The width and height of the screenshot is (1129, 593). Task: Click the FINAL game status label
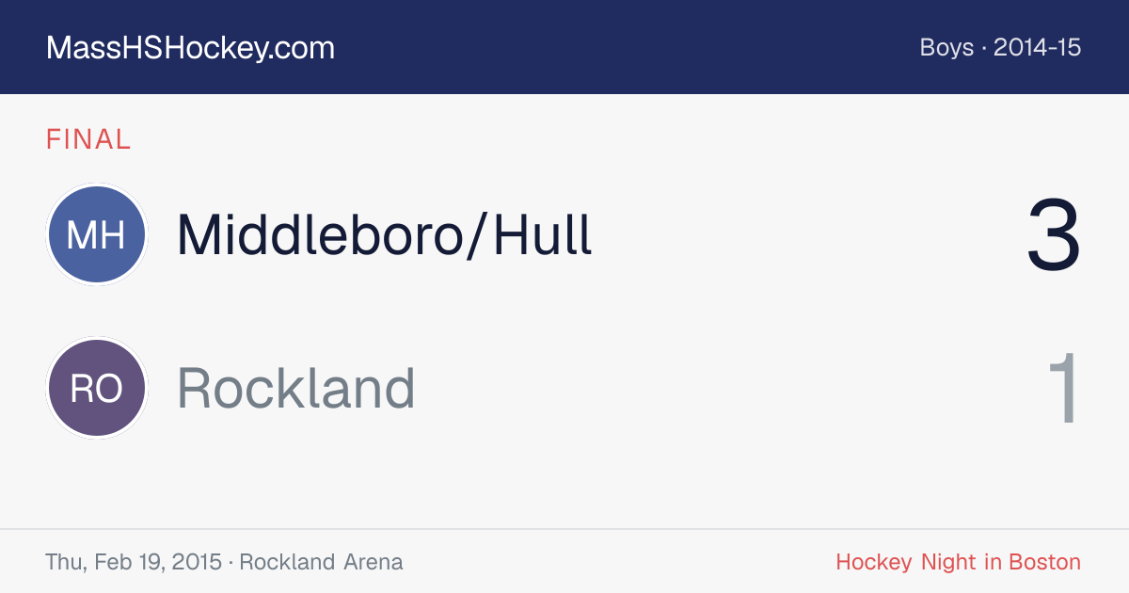(88, 139)
